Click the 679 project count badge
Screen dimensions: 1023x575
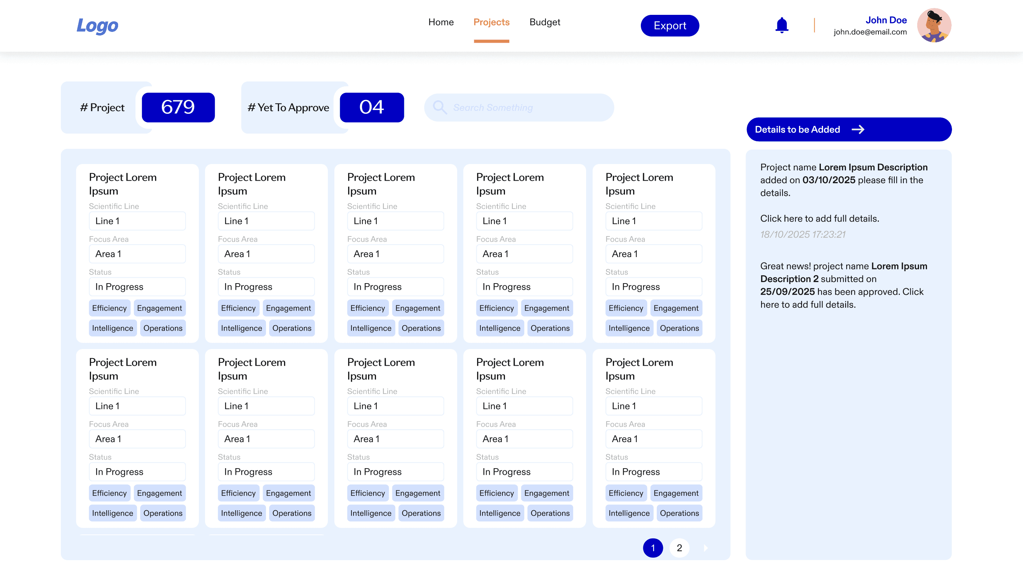tap(178, 107)
